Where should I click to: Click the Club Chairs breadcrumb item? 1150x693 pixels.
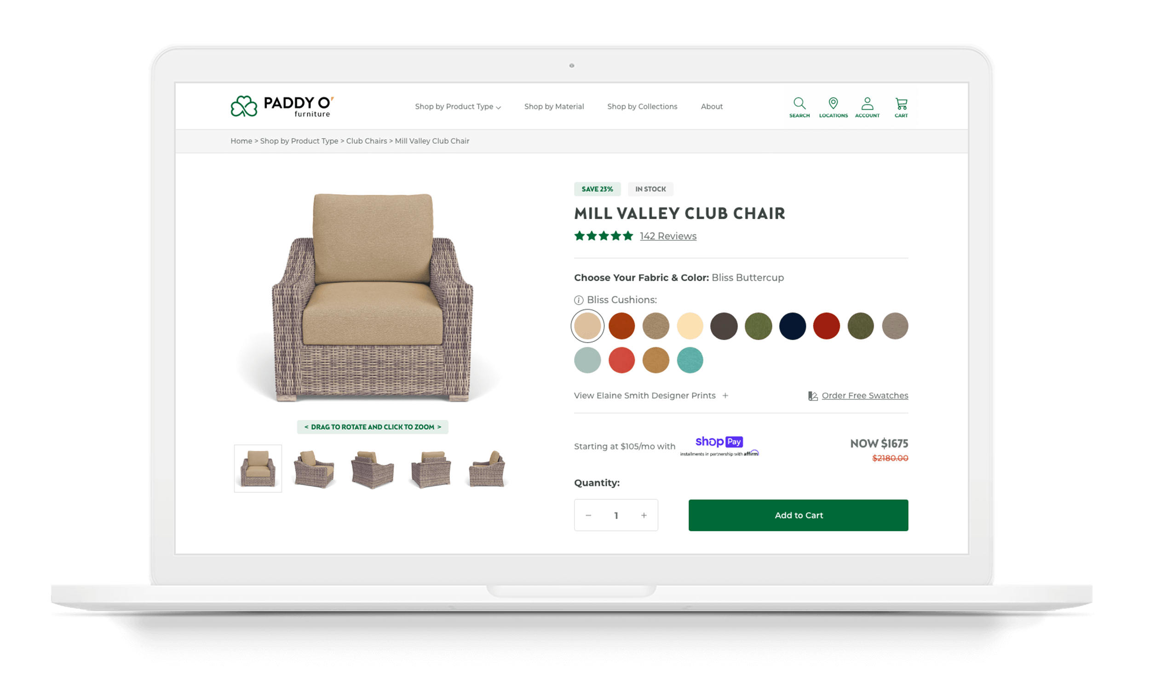366,140
